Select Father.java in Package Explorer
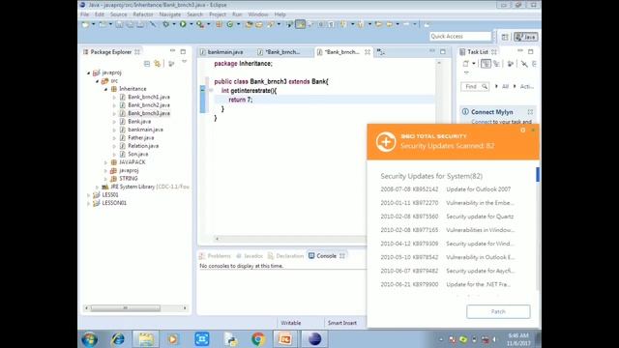The image size is (619, 348). [x=140, y=137]
